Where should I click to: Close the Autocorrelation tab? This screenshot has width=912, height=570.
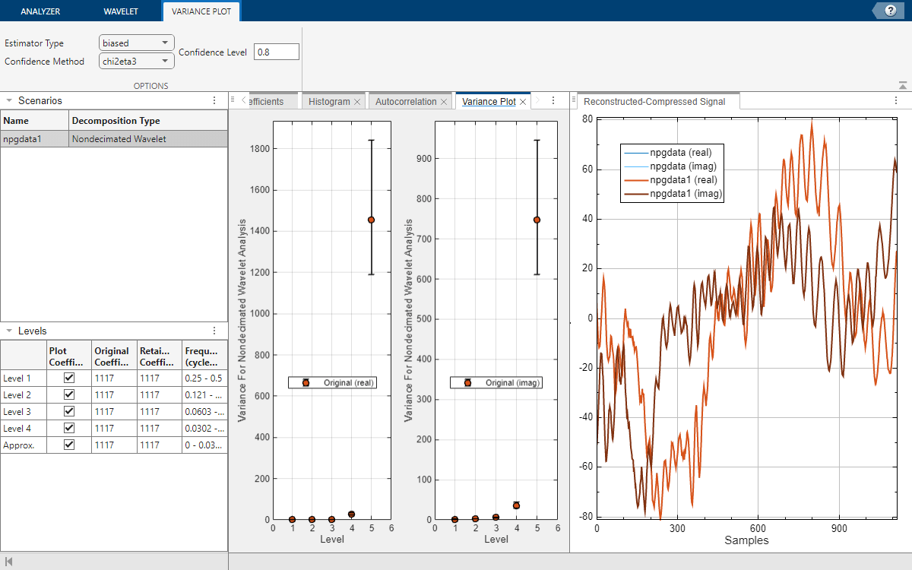pyautogui.click(x=444, y=102)
